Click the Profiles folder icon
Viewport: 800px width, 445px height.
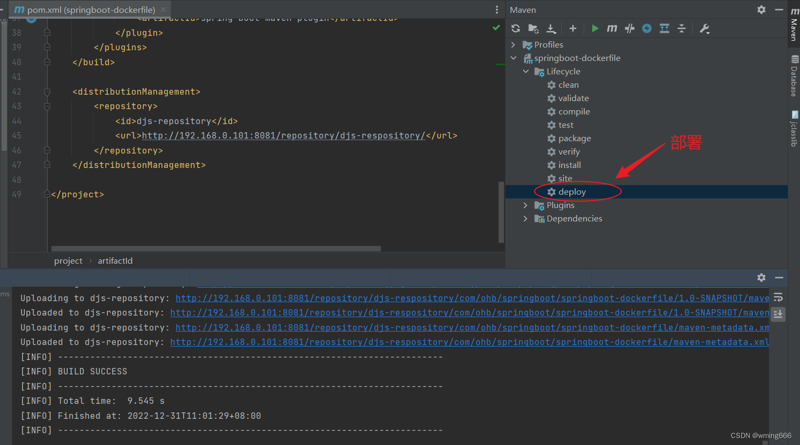(527, 45)
